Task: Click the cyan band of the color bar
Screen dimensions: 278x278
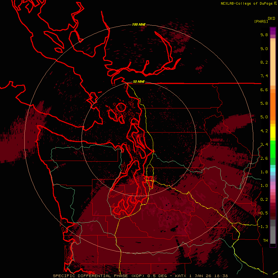Action: click(273, 170)
